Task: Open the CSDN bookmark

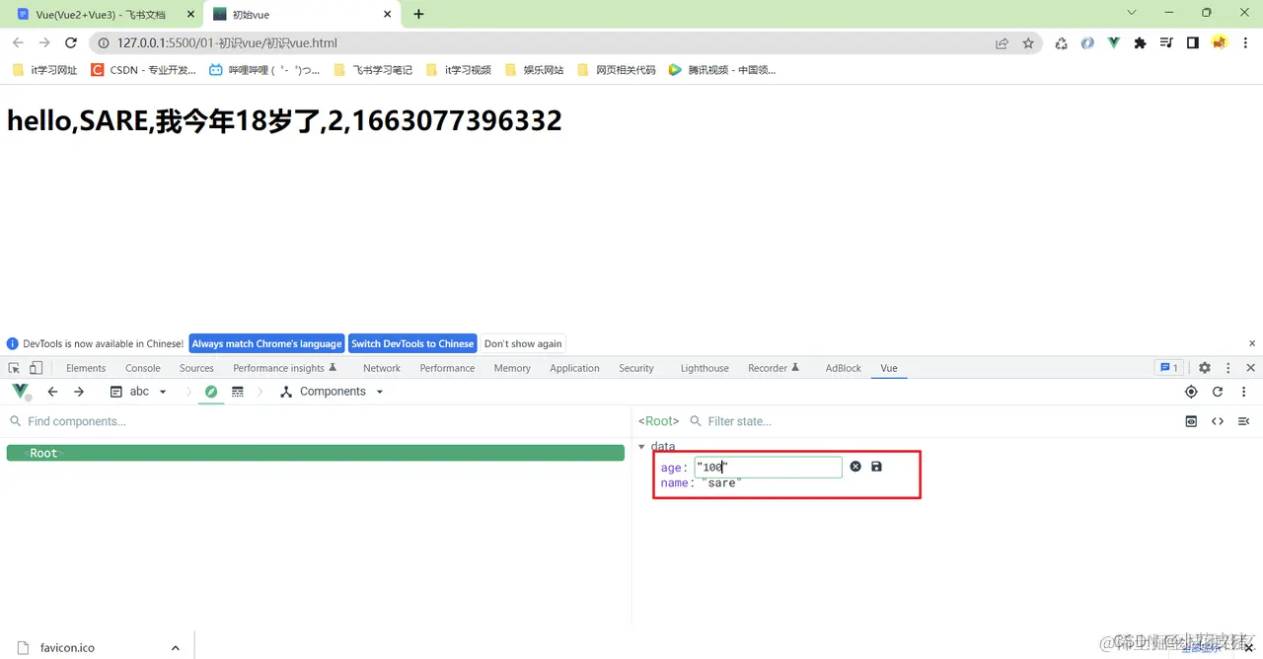Action: coord(143,70)
